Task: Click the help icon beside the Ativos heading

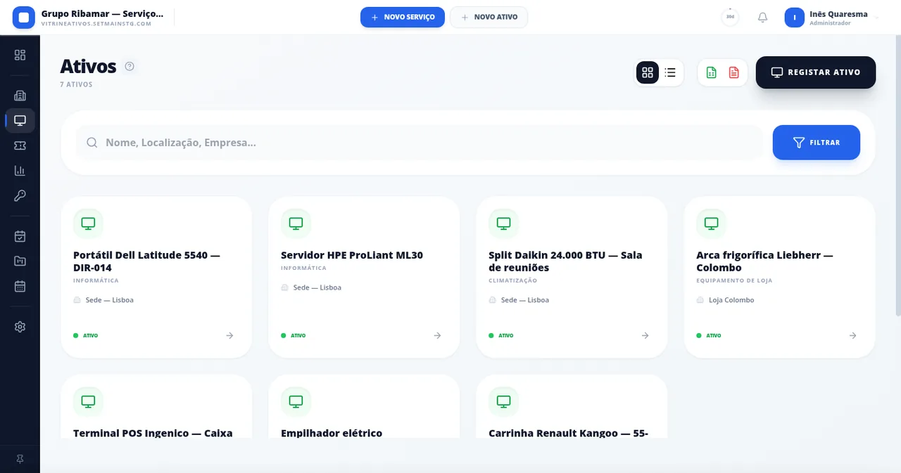Action: [x=130, y=66]
